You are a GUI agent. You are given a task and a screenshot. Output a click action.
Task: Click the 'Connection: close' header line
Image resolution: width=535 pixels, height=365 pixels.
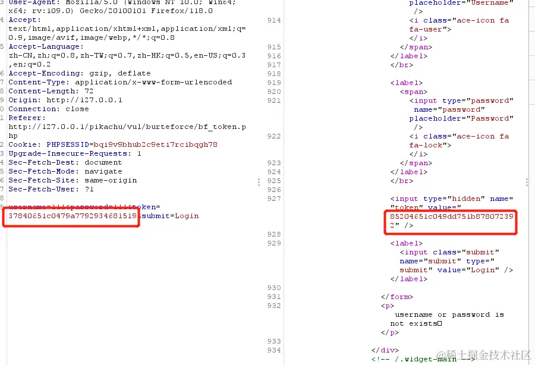pyautogui.click(x=49, y=108)
